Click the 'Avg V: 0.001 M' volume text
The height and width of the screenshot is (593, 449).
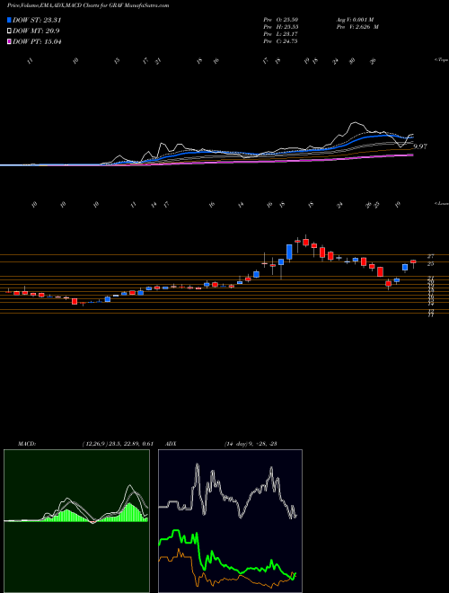point(357,20)
